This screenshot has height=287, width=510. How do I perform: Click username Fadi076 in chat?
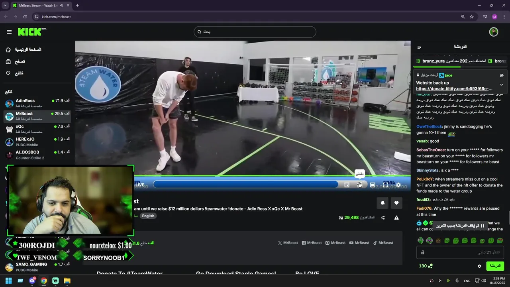pos(424,208)
